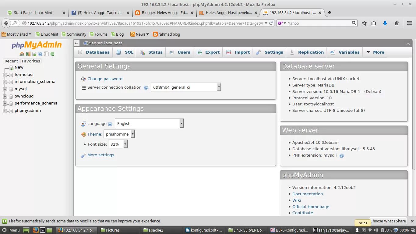Open the Theme pmahomme dropdown
Screen dimensions: 416x234
pos(119,134)
